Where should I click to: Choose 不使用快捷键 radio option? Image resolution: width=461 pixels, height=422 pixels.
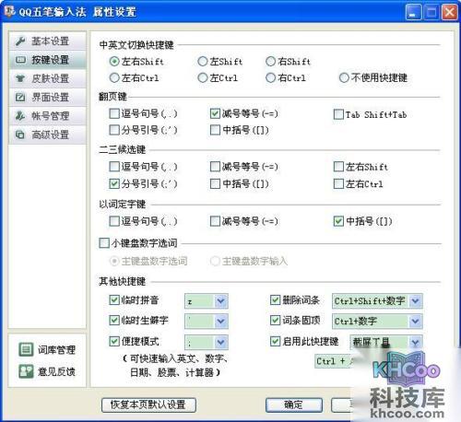coord(344,77)
